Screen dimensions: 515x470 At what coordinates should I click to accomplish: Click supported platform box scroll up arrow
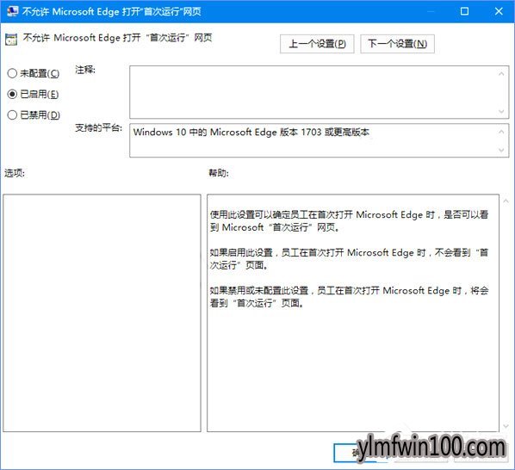(501, 132)
